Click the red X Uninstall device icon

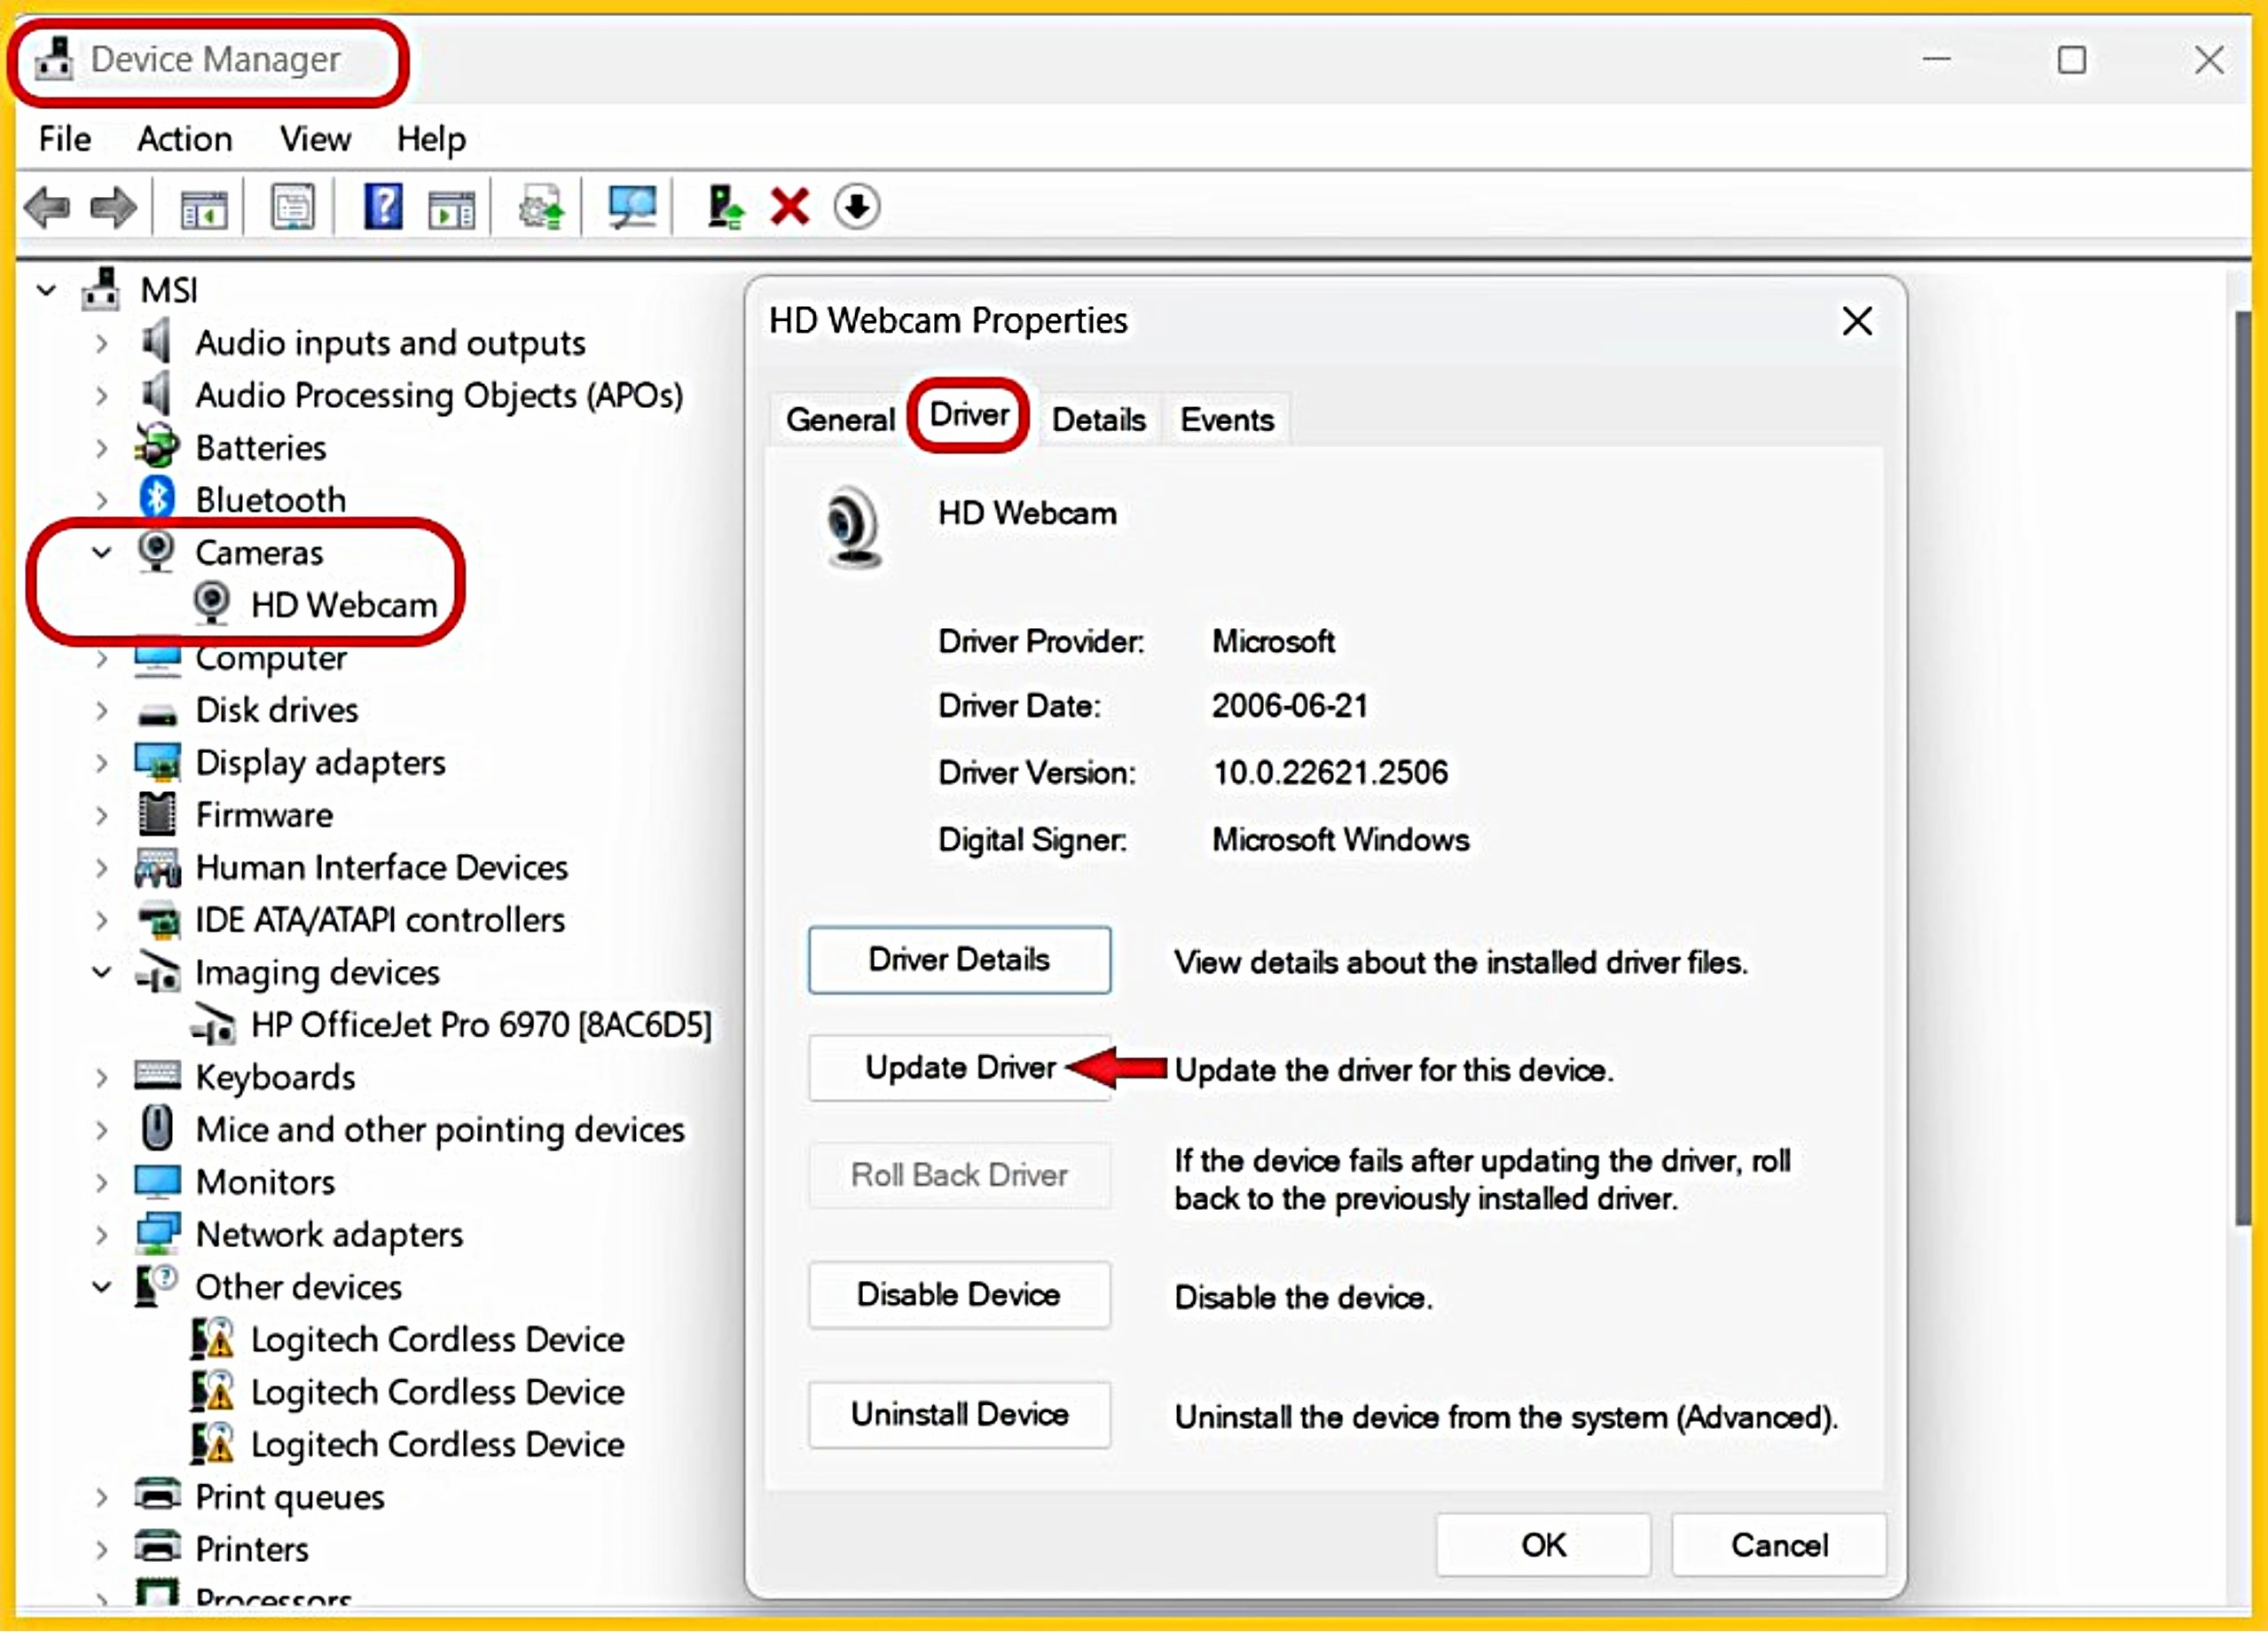pos(789,208)
